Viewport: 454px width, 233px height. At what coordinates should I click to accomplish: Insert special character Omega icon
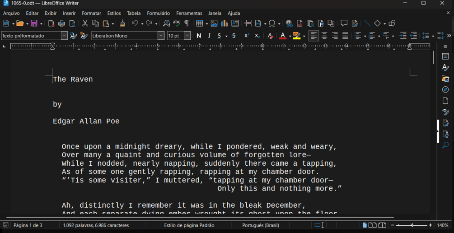point(272,23)
